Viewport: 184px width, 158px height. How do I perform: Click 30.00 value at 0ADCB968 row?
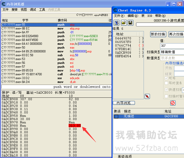(25, 119)
